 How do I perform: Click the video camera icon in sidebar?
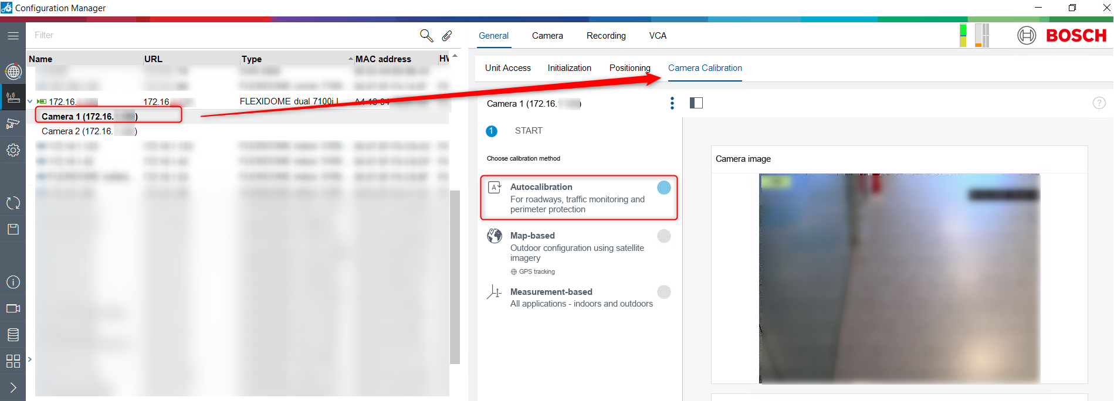[x=13, y=308]
